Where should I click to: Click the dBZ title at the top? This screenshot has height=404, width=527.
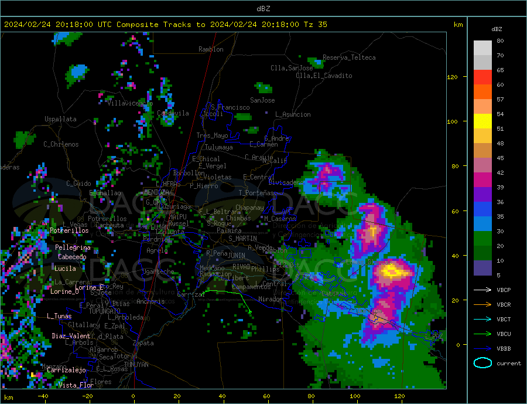(263, 9)
